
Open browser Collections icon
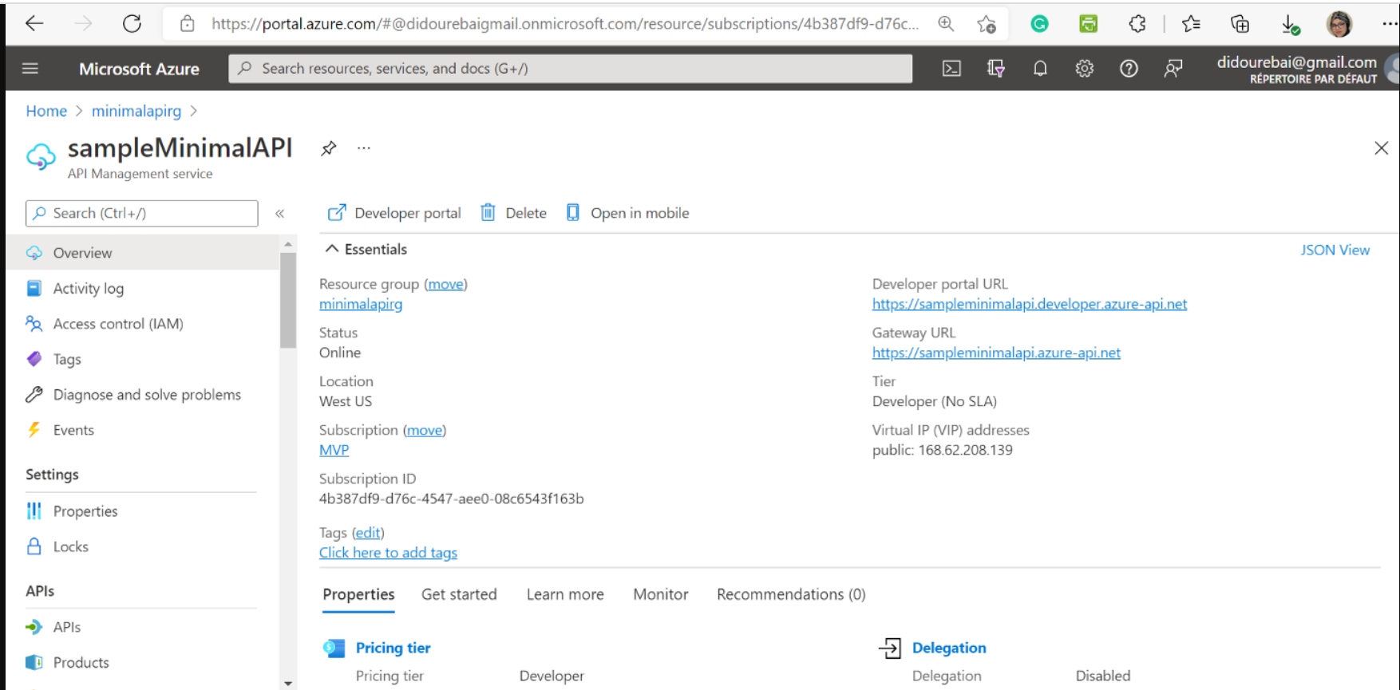tap(1240, 24)
